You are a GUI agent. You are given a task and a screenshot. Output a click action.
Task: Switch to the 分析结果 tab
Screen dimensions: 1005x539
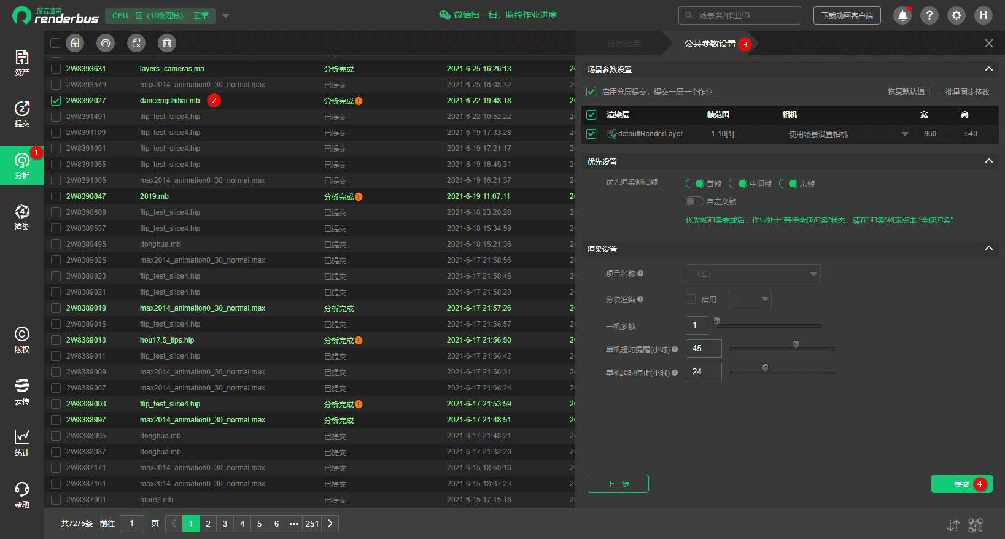coord(624,44)
